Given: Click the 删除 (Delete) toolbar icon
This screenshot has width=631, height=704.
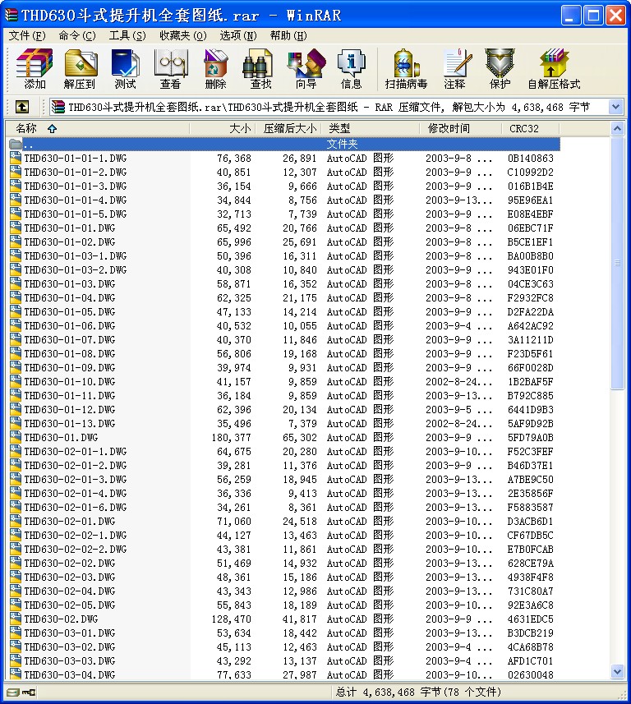Looking at the screenshot, I should coord(215,63).
